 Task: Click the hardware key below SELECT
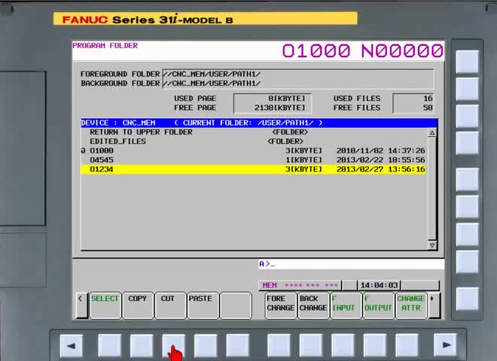pyautogui.click(x=110, y=345)
